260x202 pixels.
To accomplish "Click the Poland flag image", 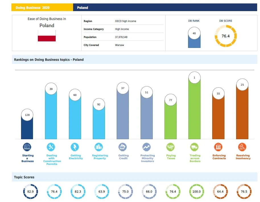I will point(47,36).
